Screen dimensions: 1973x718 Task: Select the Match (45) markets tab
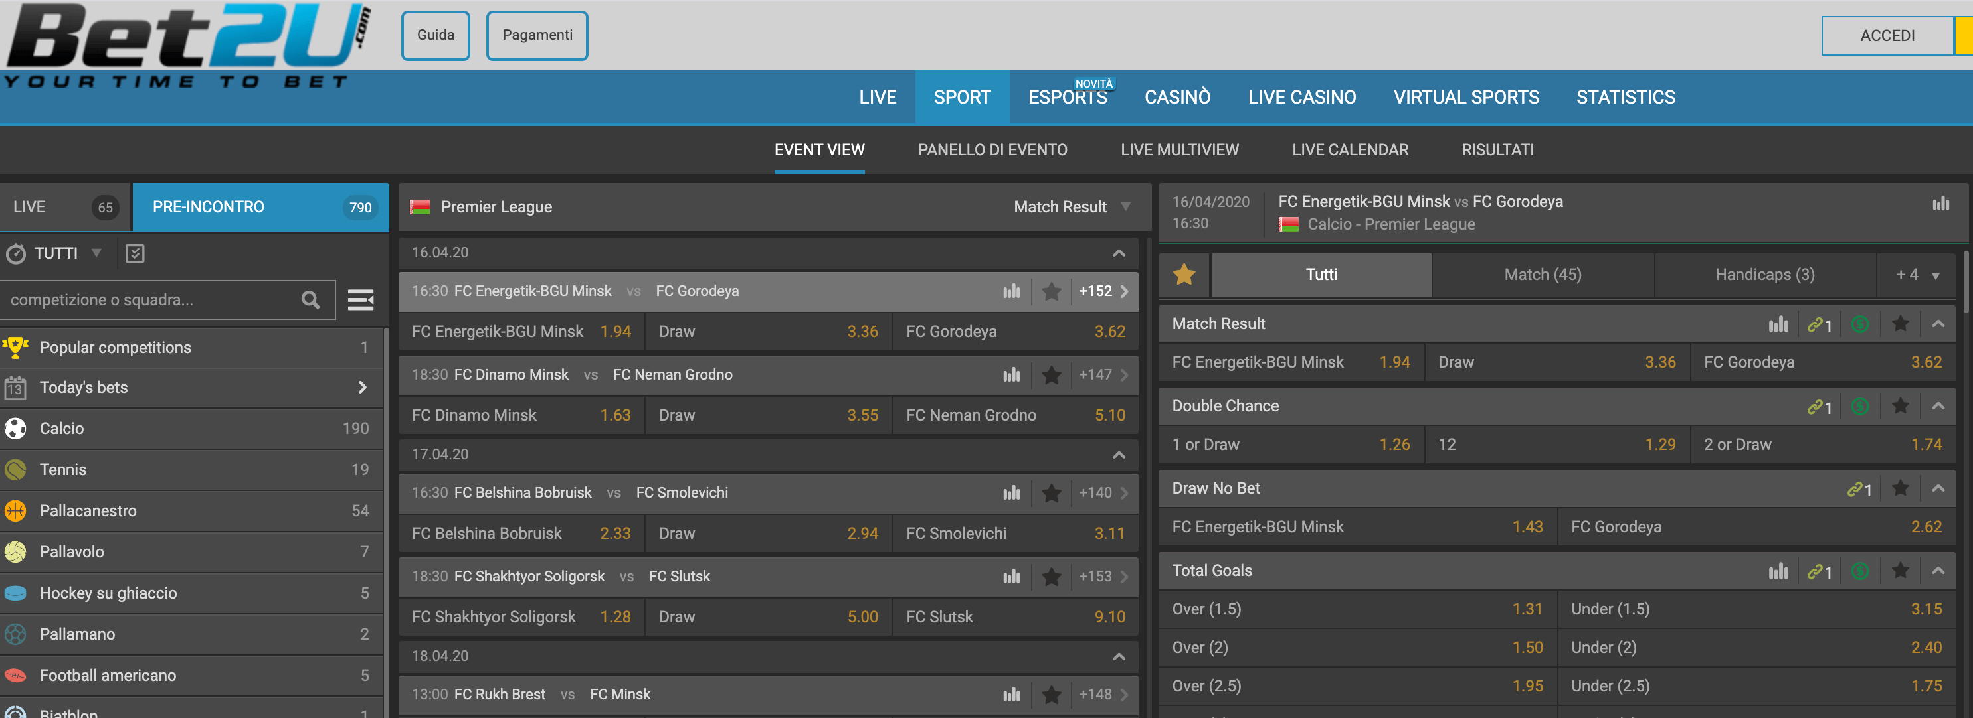(x=1543, y=275)
